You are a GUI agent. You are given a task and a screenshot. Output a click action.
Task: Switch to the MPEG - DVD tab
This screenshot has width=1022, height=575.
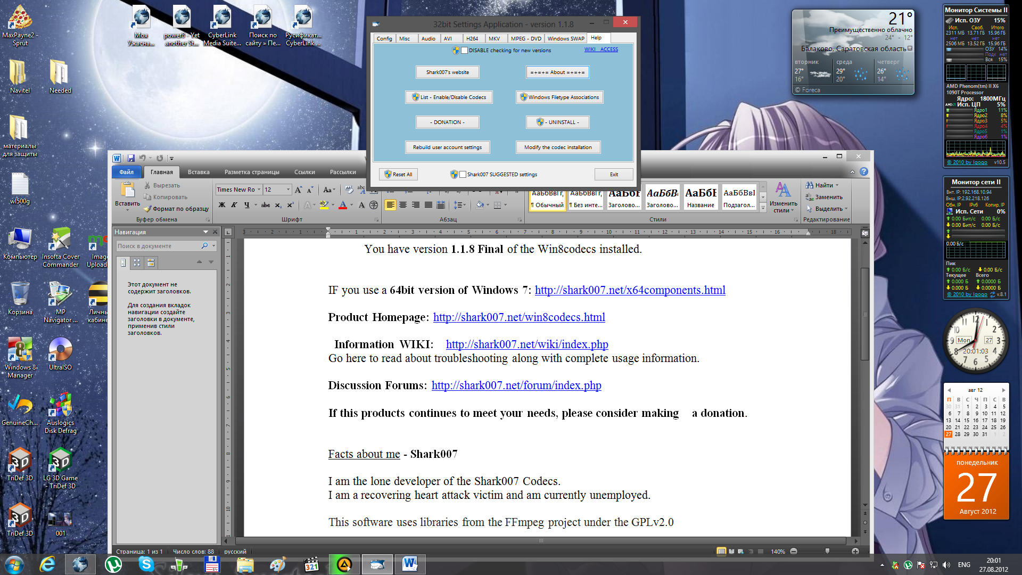click(x=525, y=38)
